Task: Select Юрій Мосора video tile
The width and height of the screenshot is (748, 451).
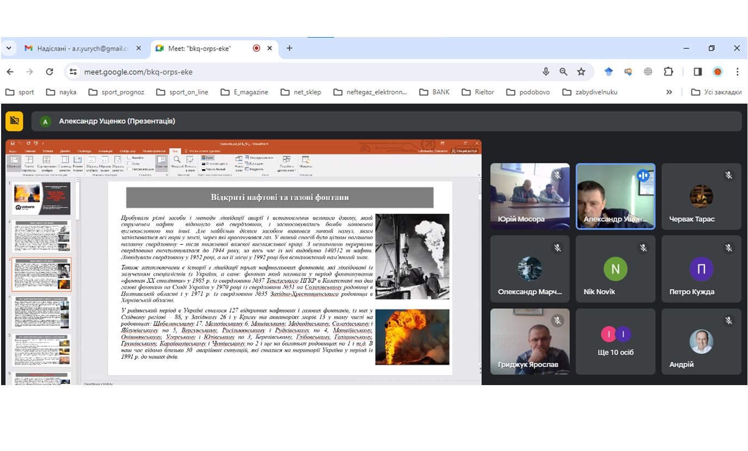Action: tap(530, 196)
